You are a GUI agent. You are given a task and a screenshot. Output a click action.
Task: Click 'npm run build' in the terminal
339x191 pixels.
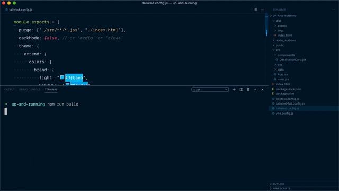click(63, 104)
